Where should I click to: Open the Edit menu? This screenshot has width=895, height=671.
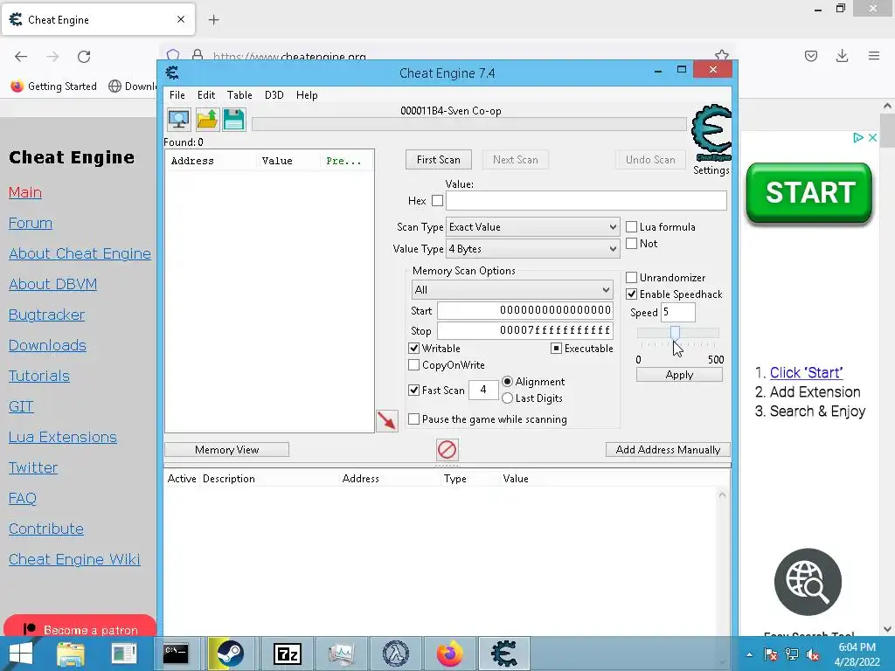[206, 95]
